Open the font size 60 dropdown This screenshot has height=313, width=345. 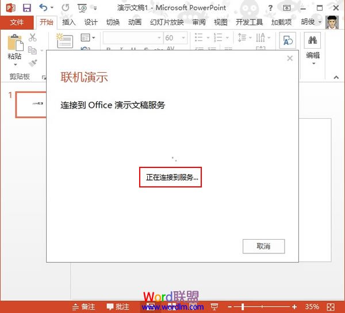(183, 38)
